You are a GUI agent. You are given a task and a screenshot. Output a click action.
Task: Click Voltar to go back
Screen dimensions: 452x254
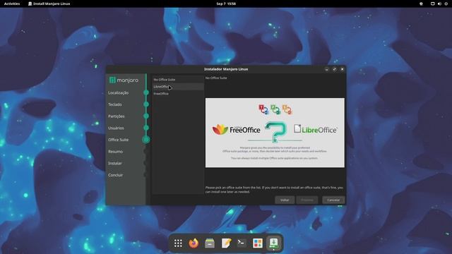pyautogui.click(x=285, y=200)
